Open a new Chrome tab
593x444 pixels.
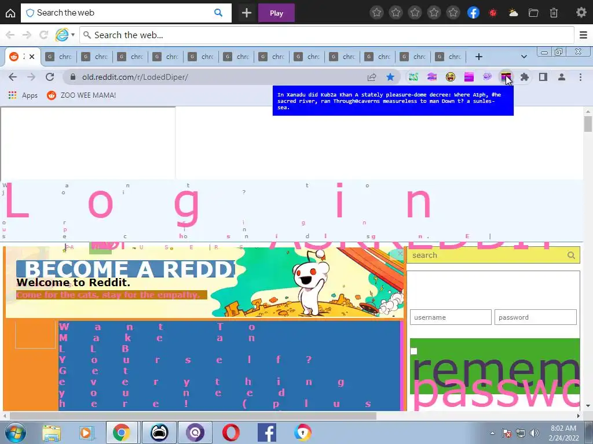[x=479, y=57]
